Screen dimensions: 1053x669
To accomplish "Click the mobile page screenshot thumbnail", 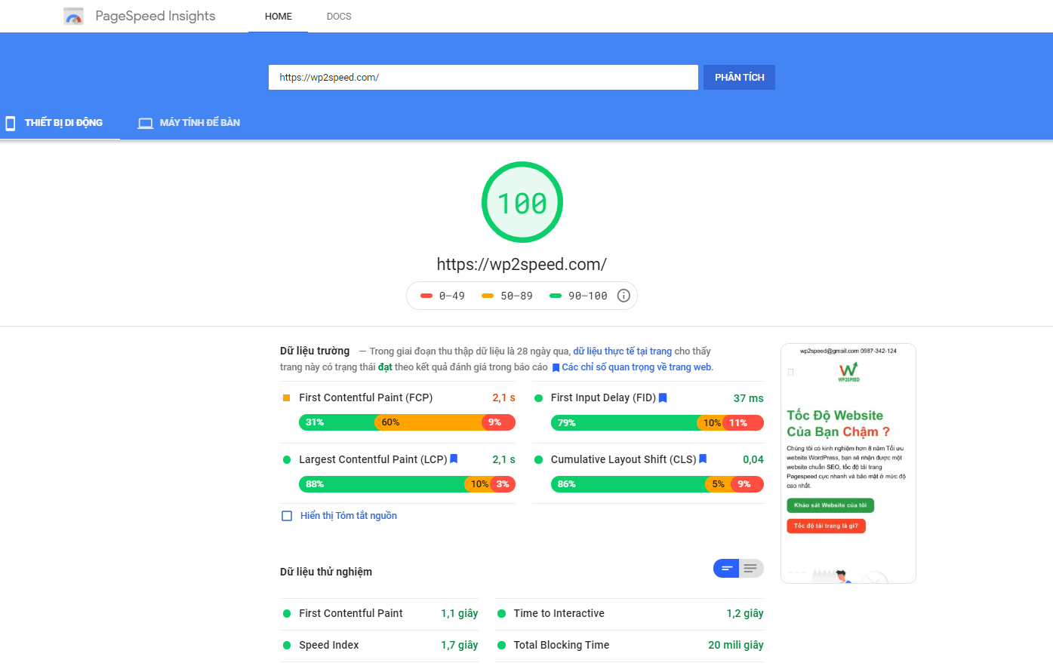I will coord(848,464).
